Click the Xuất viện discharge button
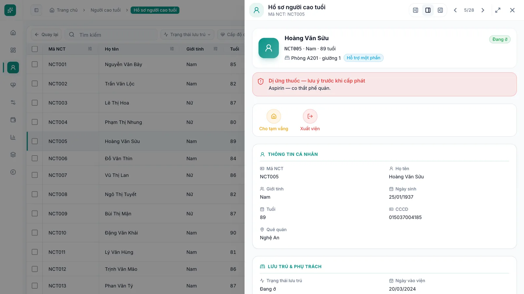 [310, 120]
